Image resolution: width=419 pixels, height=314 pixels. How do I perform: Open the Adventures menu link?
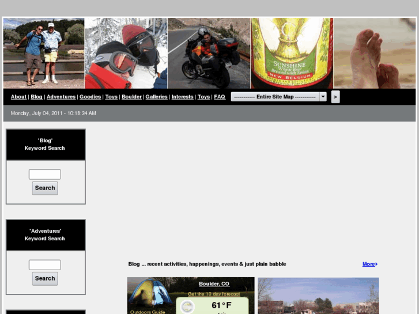61,97
